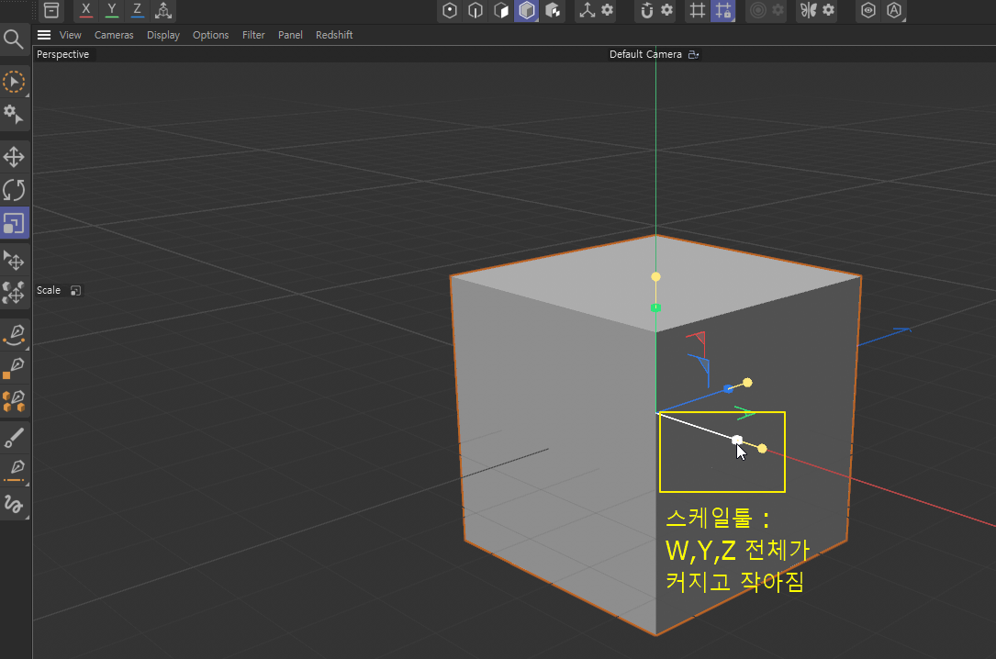996x659 pixels.
Task: Toggle the Locked Workplane icon
Action: [x=722, y=10]
